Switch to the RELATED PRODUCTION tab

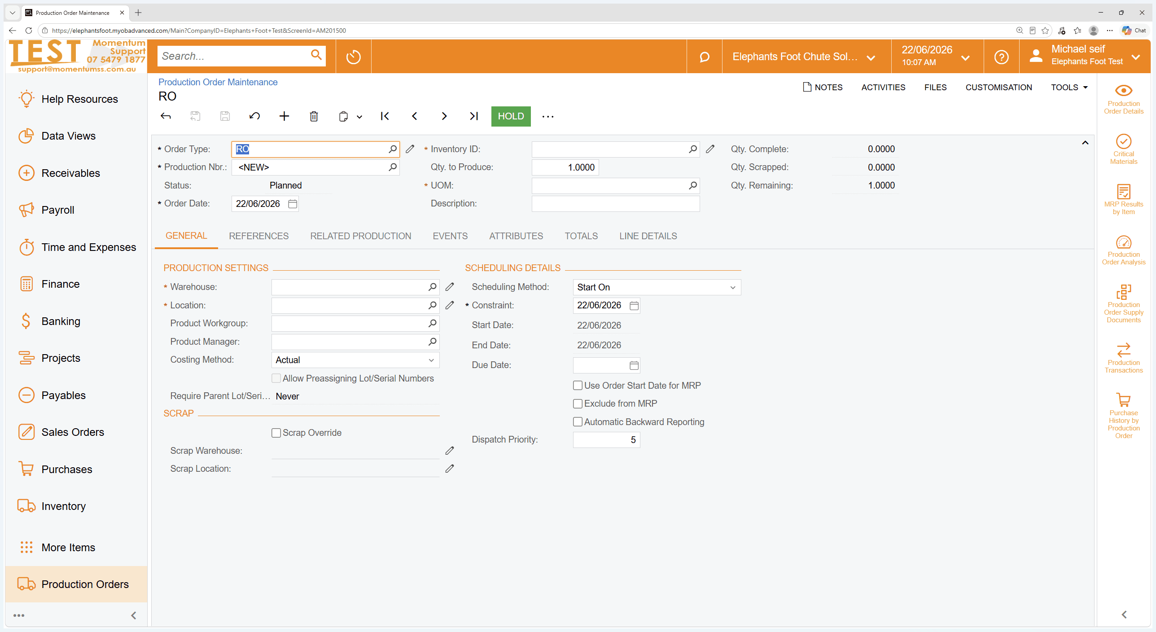click(360, 236)
